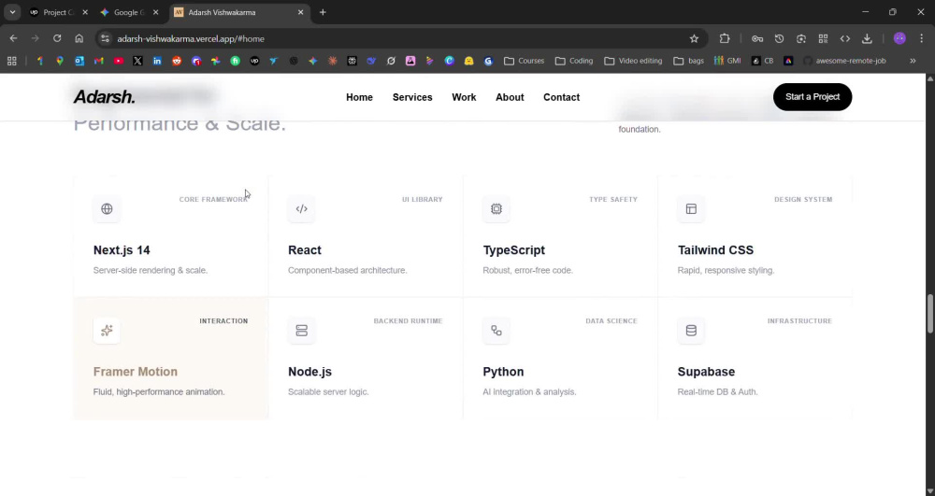Viewport: 935px width, 496px height.
Task: Open the developer code brackets toolbar icon
Action: pyautogui.click(x=845, y=38)
